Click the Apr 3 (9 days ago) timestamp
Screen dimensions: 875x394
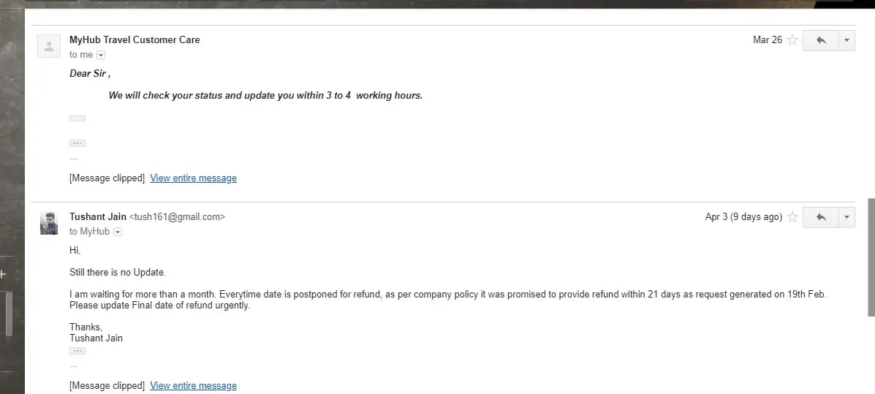743,217
